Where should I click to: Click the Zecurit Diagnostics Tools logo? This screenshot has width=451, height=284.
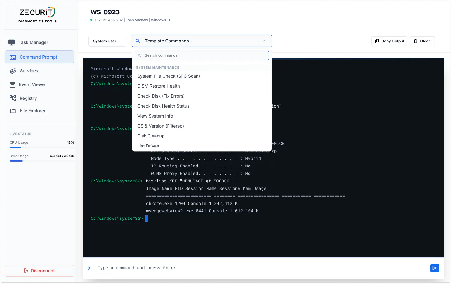pos(37,15)
